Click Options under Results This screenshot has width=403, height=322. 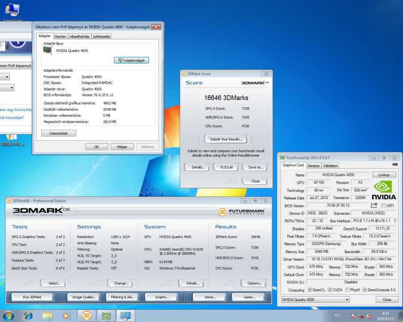255,284
